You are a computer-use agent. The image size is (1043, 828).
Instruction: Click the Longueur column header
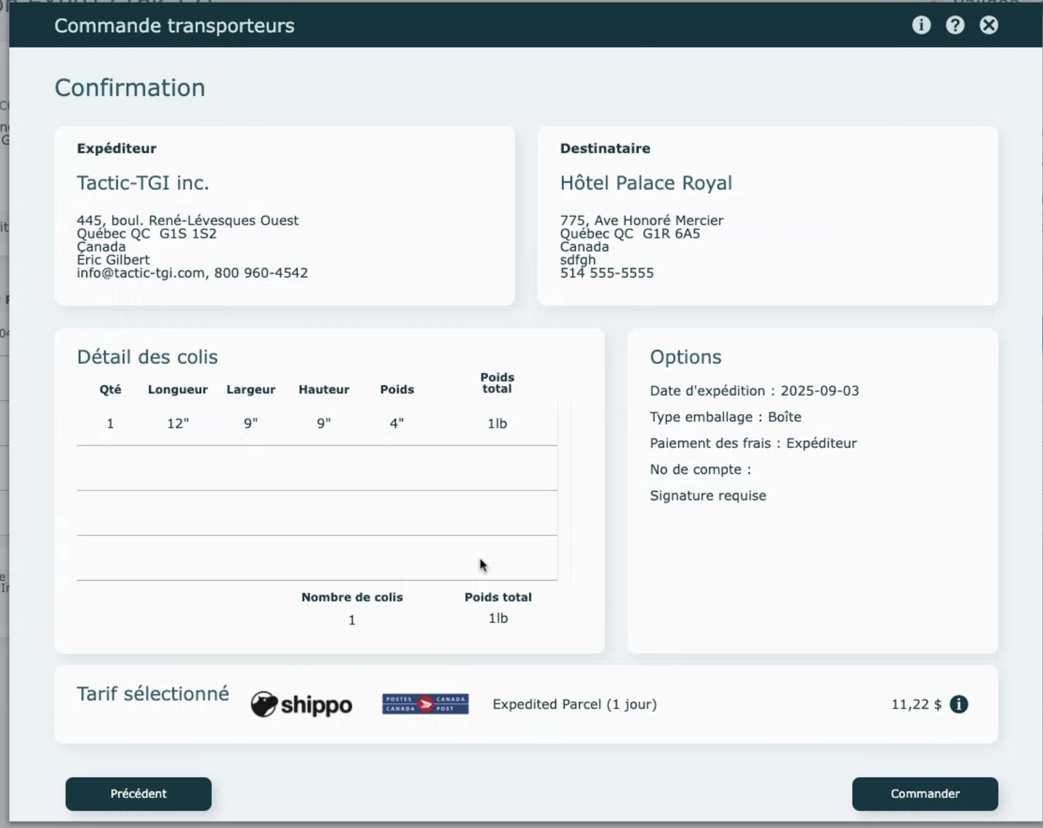178,389
